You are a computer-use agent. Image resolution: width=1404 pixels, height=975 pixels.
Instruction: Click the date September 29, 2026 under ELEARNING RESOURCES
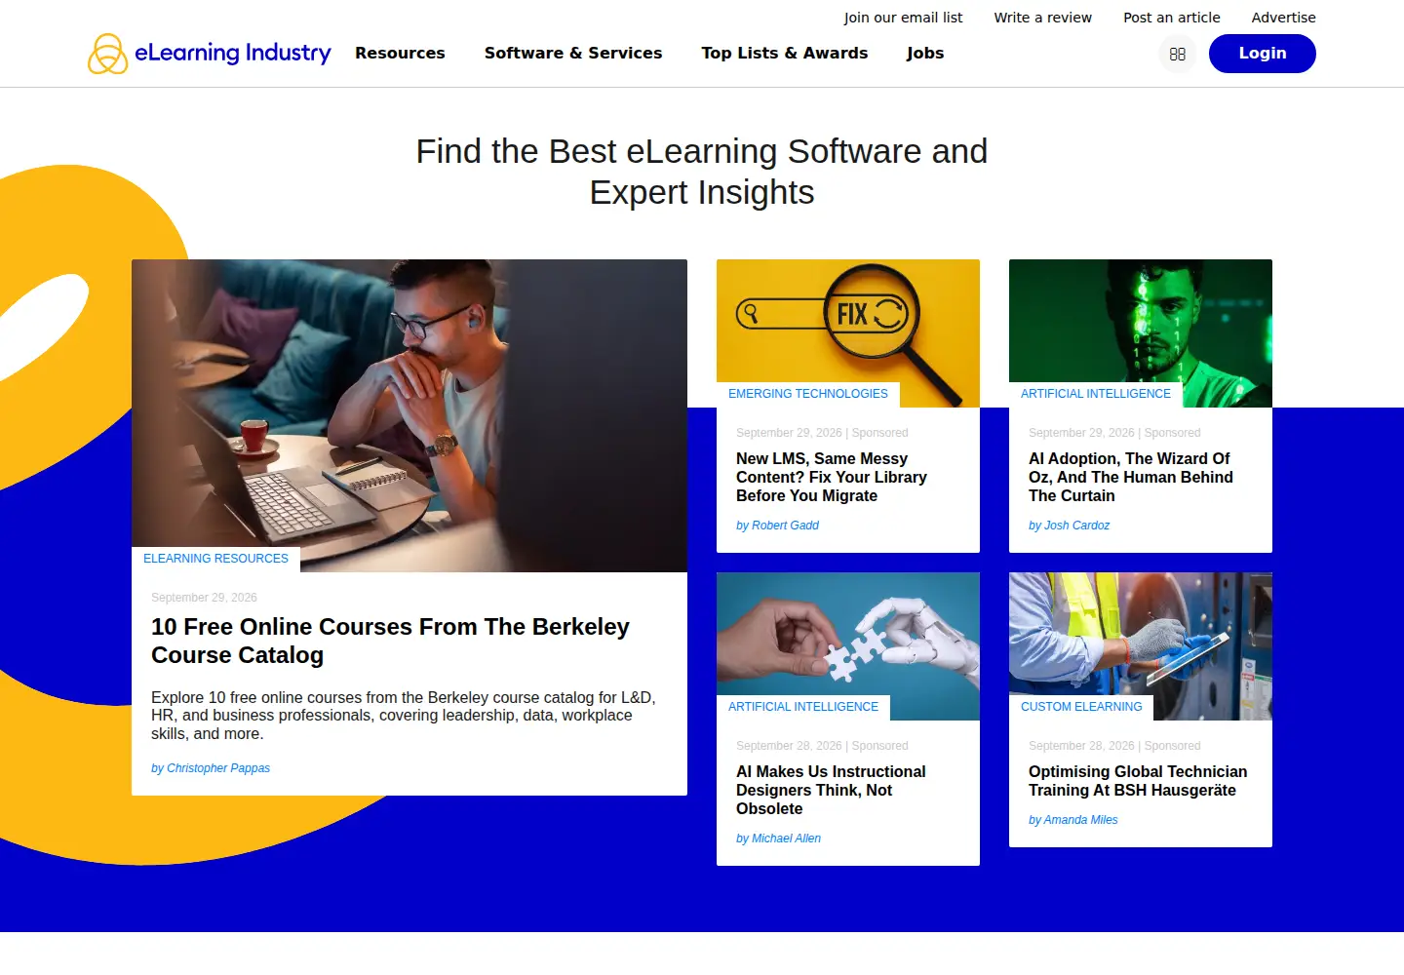pyautogui.click(x=204, y=598)
